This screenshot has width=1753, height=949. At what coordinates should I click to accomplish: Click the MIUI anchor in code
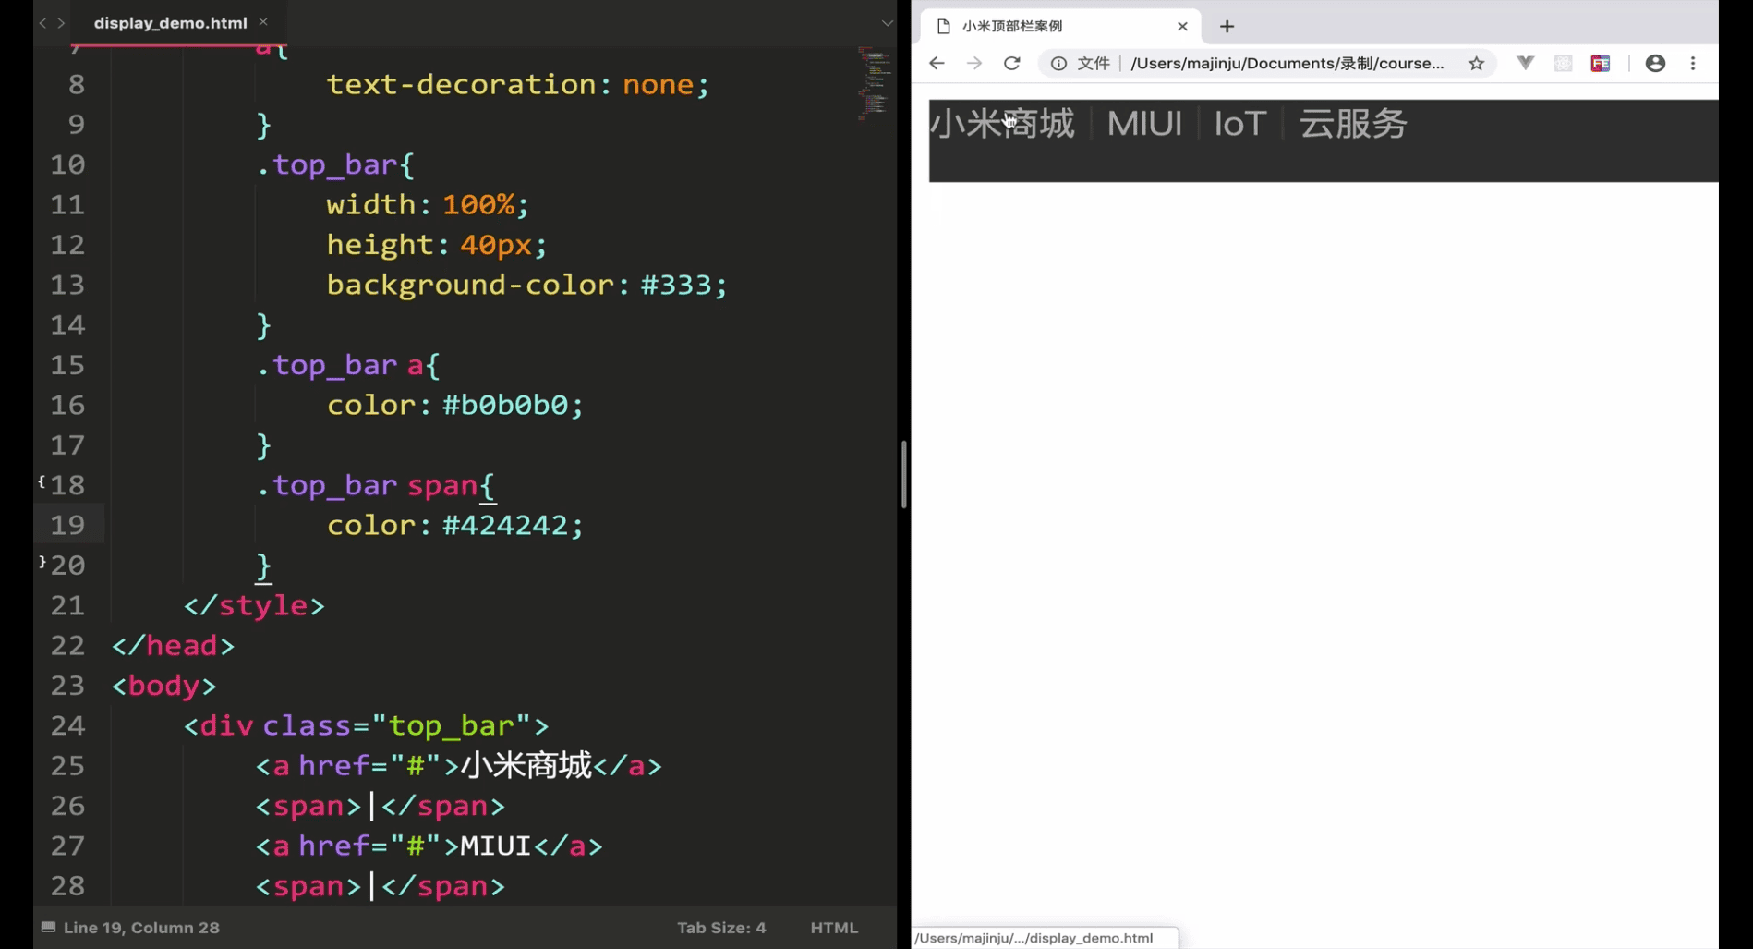point(429,846)
